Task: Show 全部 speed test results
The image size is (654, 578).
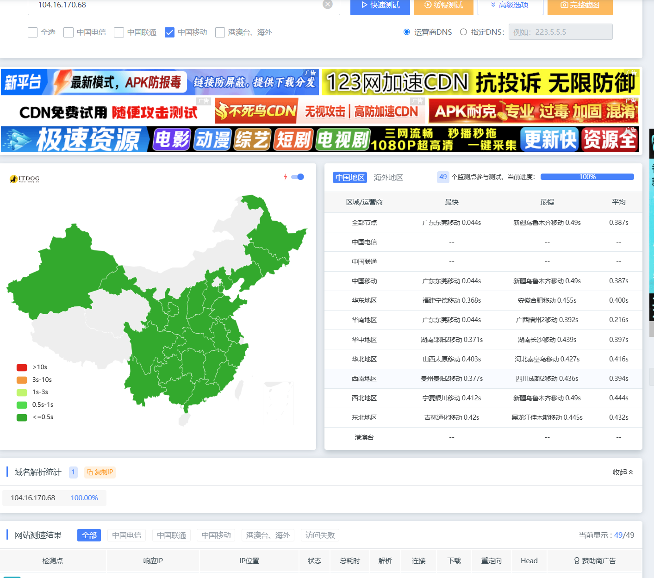Action: (89, 535)
